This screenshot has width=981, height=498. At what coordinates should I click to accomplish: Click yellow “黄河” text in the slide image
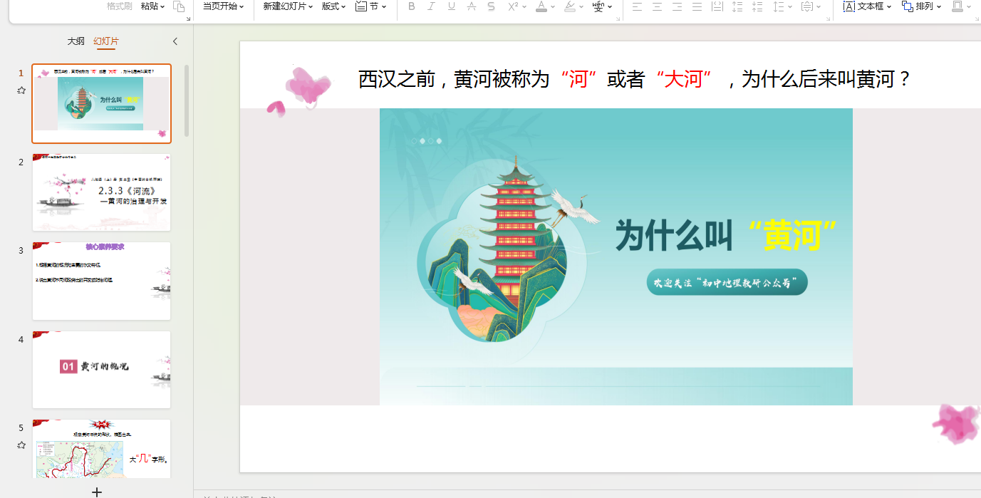click(792, 234)
